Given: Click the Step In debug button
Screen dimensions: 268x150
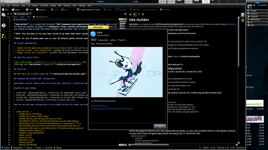Looking at the screenshot, I should pyautogui.click(x=108, y=10).
